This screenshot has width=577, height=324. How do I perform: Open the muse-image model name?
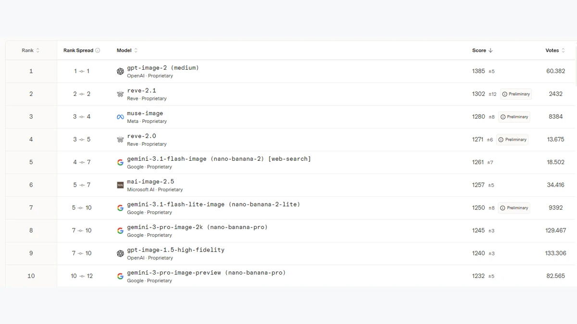(x=145, y=113)
